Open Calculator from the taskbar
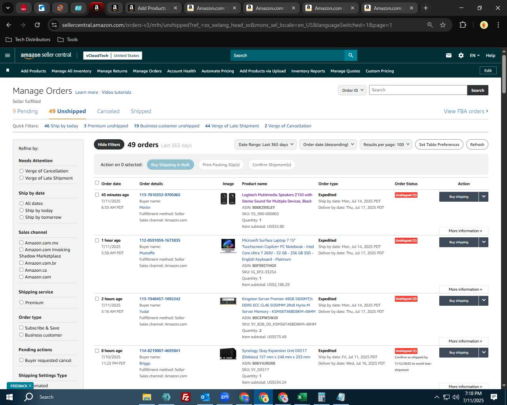The width and height of the screenshot is (507, 405). (321, 397)
